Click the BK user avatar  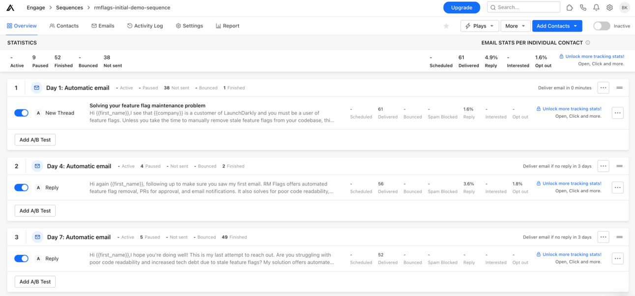[624, 7]
